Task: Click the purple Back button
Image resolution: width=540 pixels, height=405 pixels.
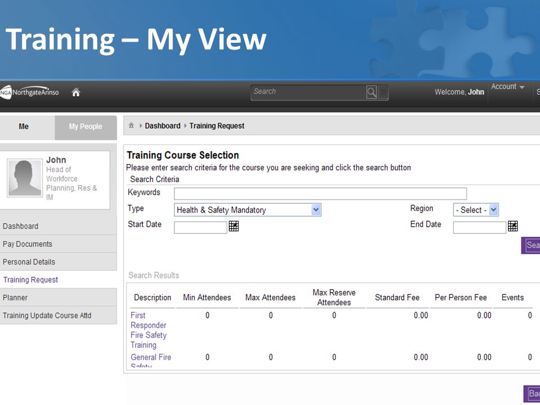Action: pyautogui.click(x=532, y=394)
